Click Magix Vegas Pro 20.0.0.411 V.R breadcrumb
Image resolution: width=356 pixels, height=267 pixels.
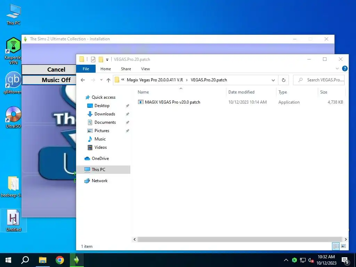click(x=155, y=80)
